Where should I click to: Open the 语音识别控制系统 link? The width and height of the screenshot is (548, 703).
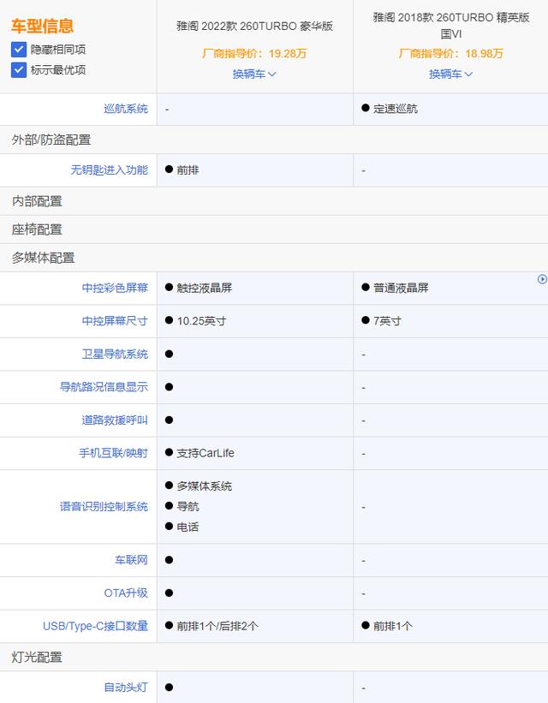[x=104, y=507]
